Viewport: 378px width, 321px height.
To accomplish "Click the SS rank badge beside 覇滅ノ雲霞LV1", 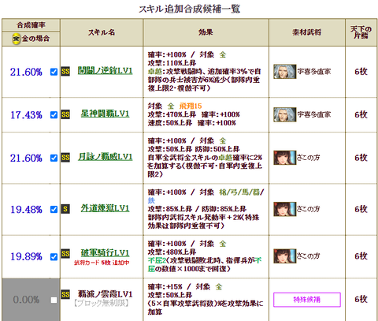I will pos(65,294).
